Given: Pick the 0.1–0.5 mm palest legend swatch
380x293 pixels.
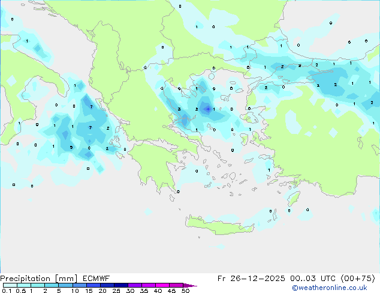Looking at the screenshot, I should click(x=10, y=285).
